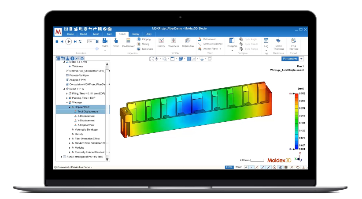This screenshot has width=362, height=199.
Task: Collapse the Result: F P W node
Action: coord(64,89)
